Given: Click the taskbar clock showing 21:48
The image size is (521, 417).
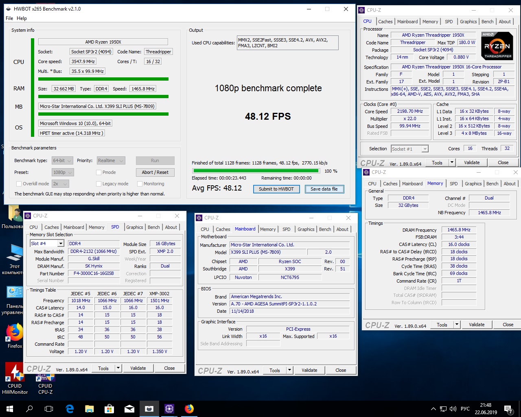Looking at the screenshot, I should (486, 409).
